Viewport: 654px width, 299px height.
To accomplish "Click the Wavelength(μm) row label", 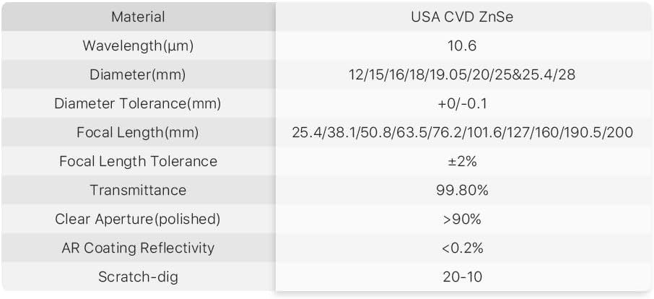I will 138,45.
